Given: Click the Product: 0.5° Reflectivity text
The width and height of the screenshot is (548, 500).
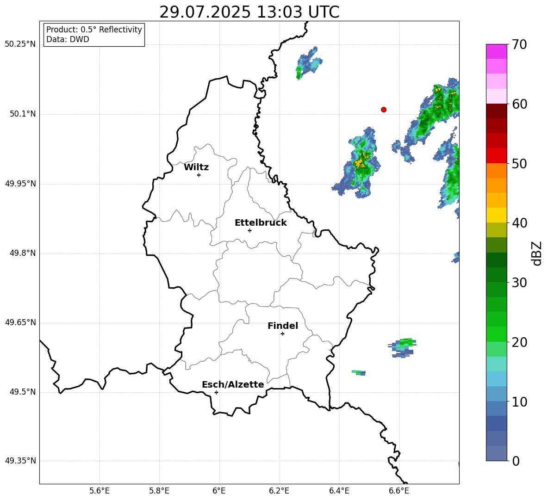Looking at the screenshot, I should coord(94,30).
